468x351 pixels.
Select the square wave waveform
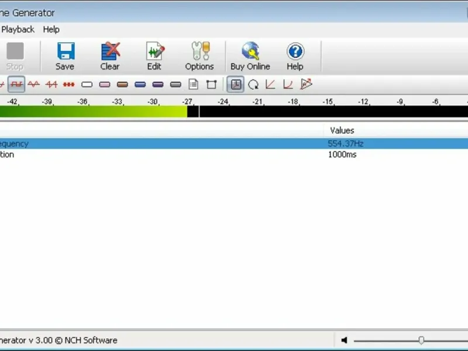(16, 84)
